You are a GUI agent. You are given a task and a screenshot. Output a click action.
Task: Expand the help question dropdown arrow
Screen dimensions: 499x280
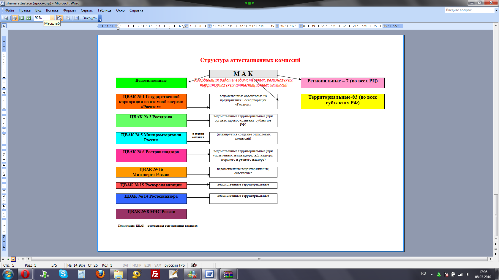pos(496,10)
